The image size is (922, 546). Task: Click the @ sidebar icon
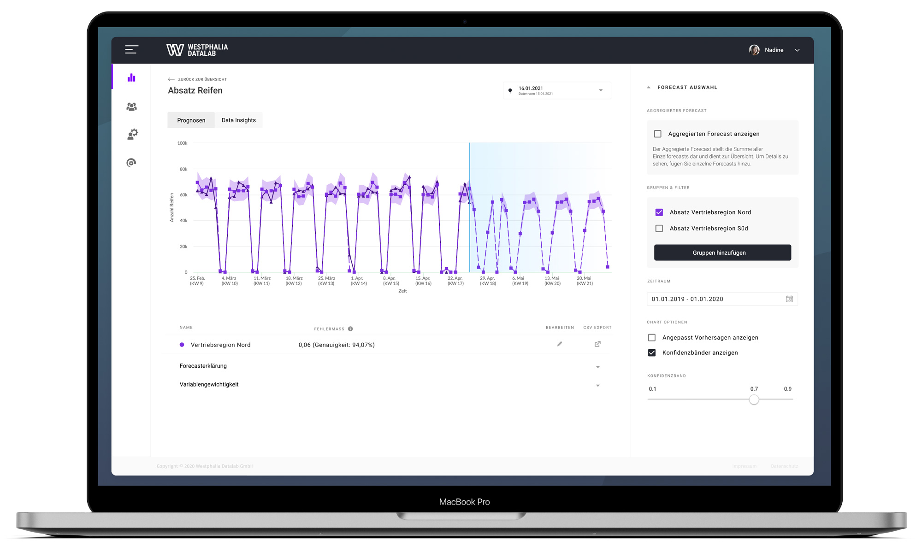(131, 163)
